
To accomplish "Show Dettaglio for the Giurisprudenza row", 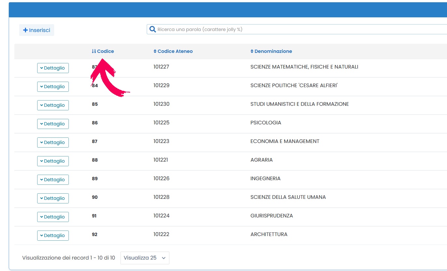I will (x=53, y=217).
